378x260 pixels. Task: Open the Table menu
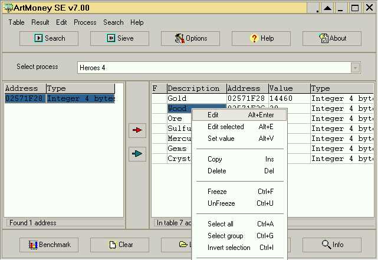pos(17,22)
